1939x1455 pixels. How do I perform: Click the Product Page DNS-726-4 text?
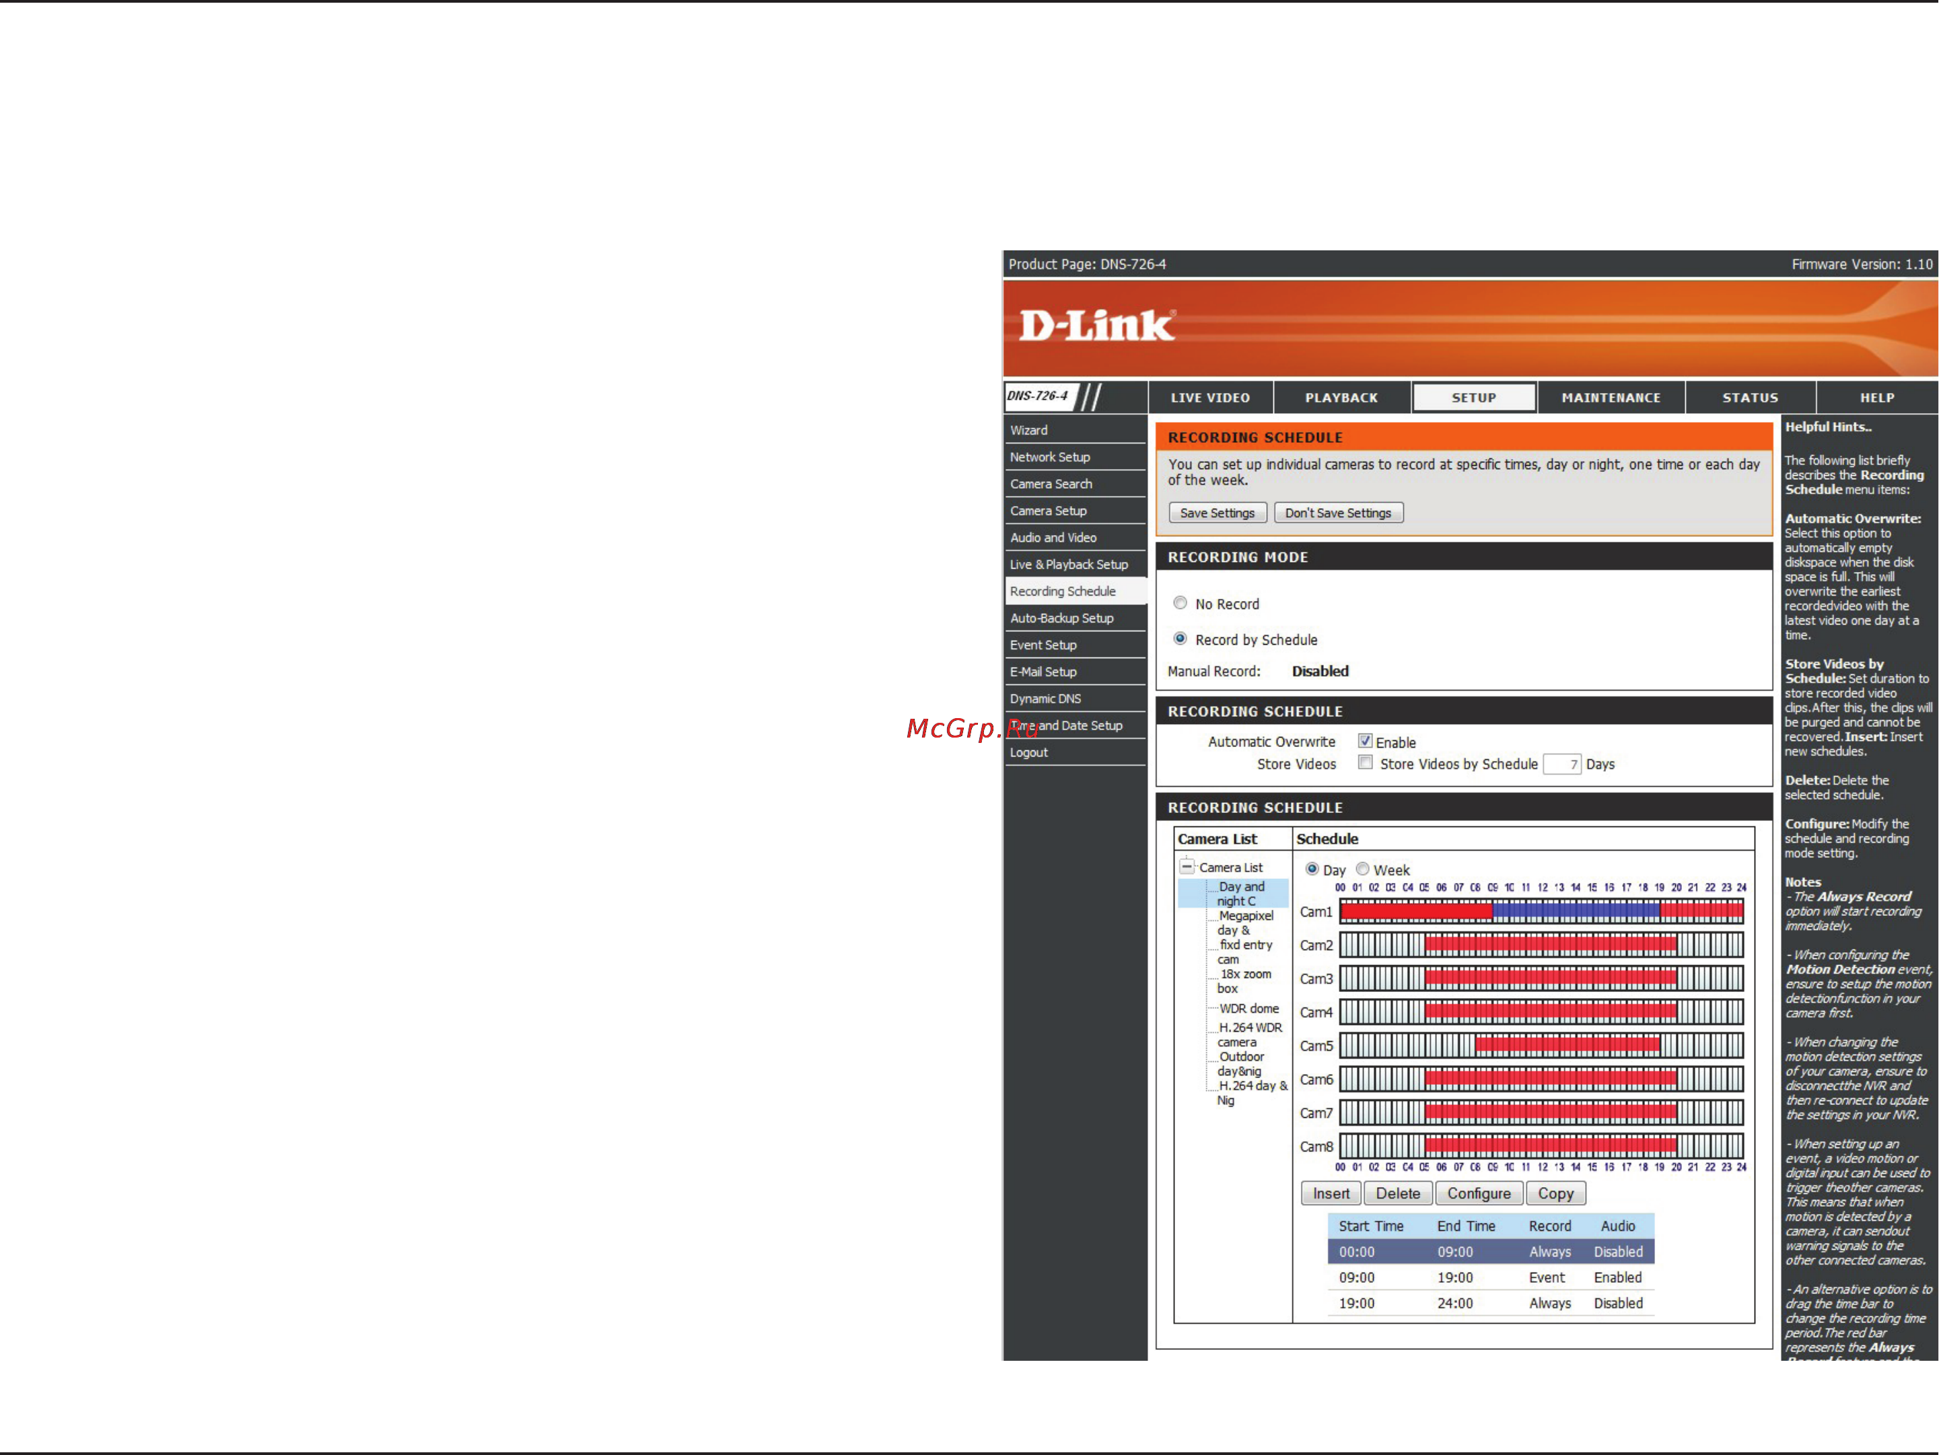(x=1086, y=264)
